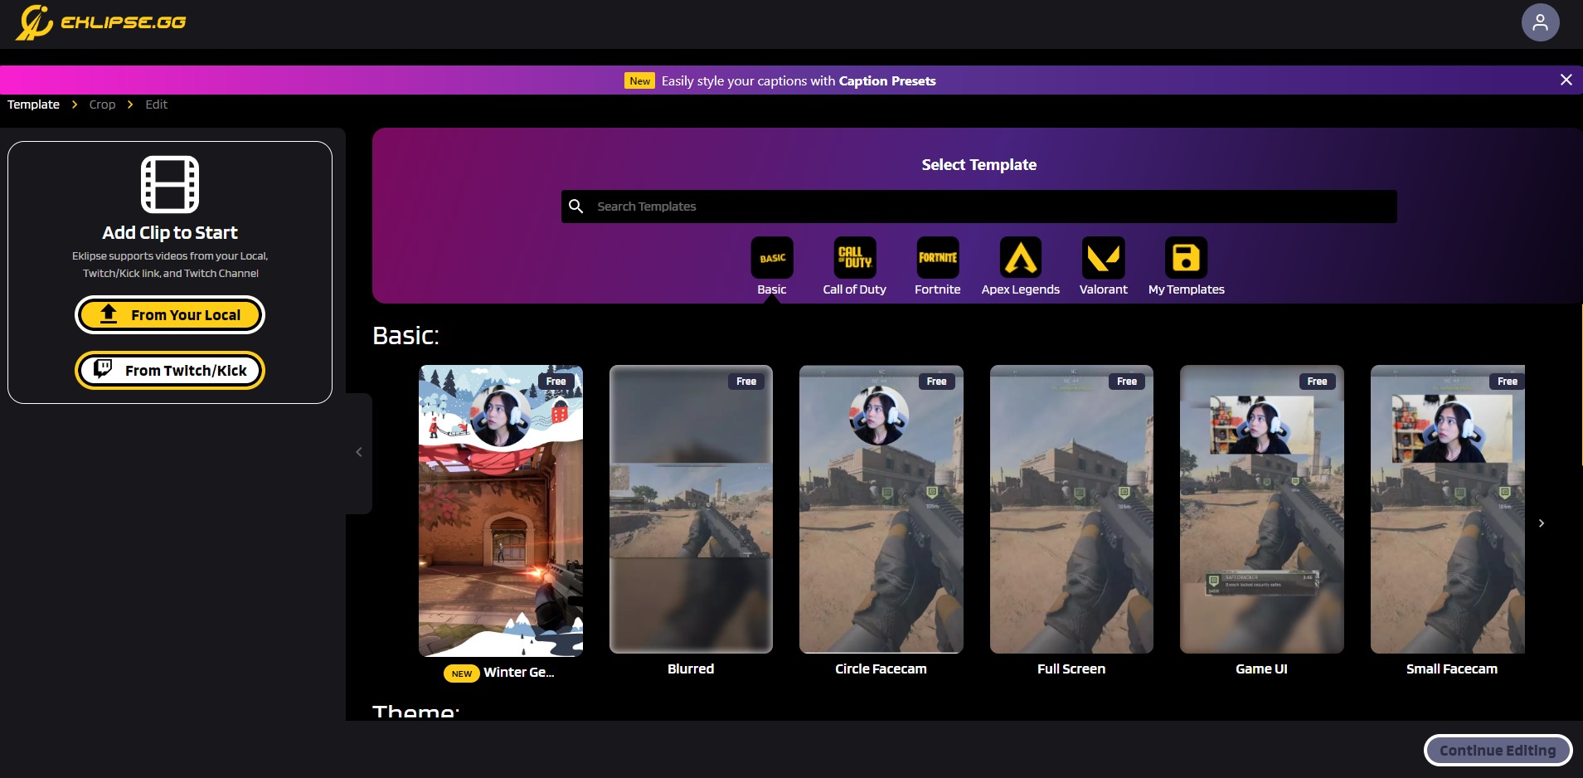
Task: Open the Caption Presets link in banner
Action: tap(887, 80)
